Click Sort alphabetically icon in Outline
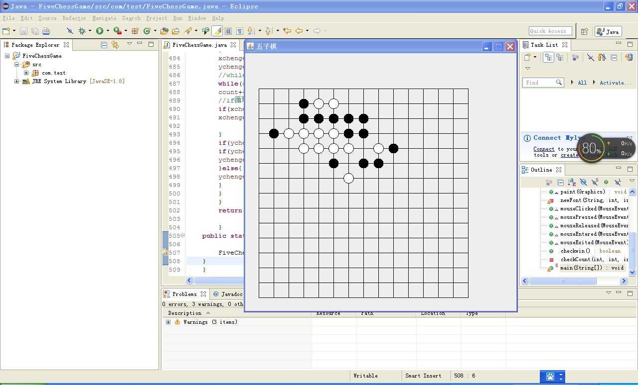The width and height of the screenshot is (638, 385). point(572,182)
